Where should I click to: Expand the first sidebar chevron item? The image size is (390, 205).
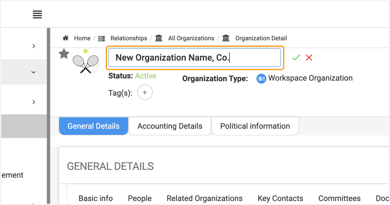33,46
